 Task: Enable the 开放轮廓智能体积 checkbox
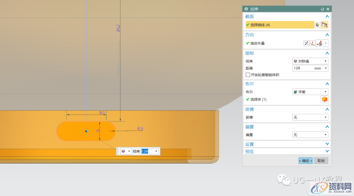[x=248, y=75]
